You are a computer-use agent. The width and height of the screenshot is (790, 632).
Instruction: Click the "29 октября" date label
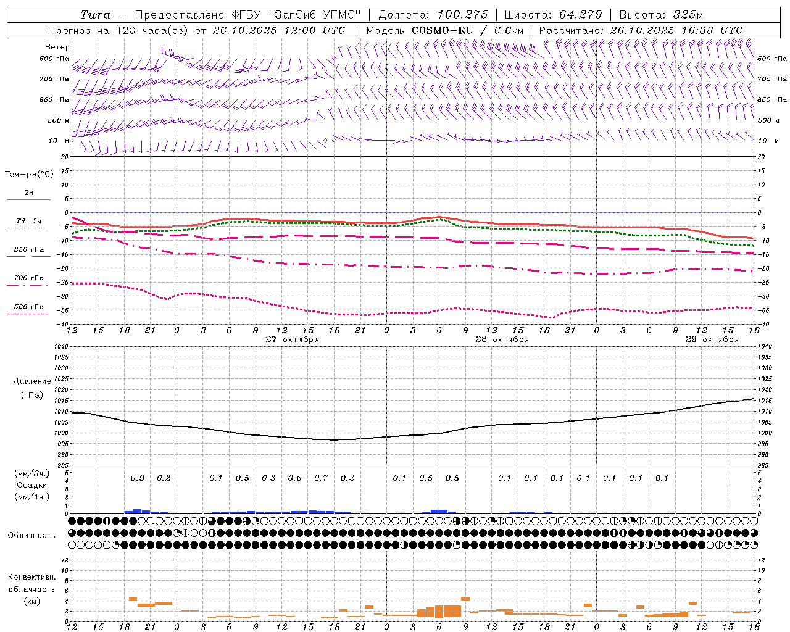click(x=712, y=339)
